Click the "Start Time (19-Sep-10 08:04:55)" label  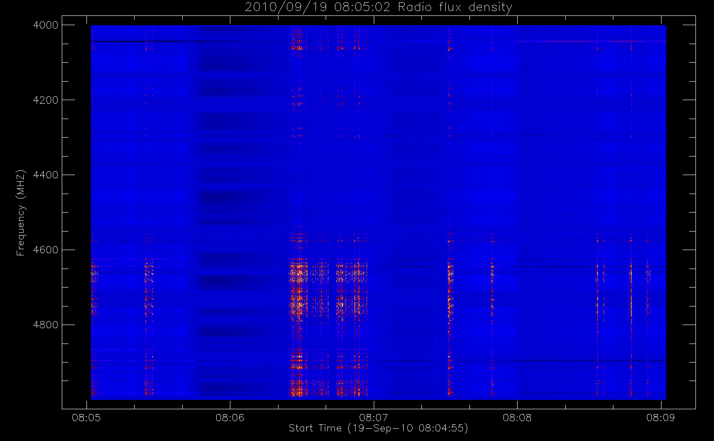tap(378, 428)
